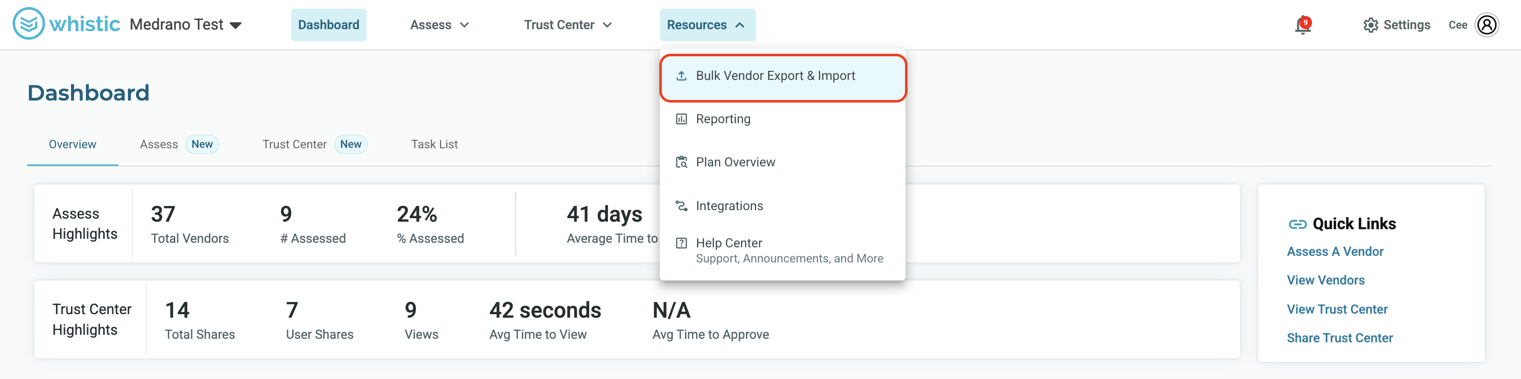
Task: Click the 9 Views stat
Action: [x=421, y=320]
